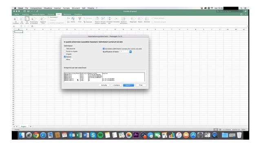Open the Trash from the Dock
The image size is (261, 146).
point(239,135)
